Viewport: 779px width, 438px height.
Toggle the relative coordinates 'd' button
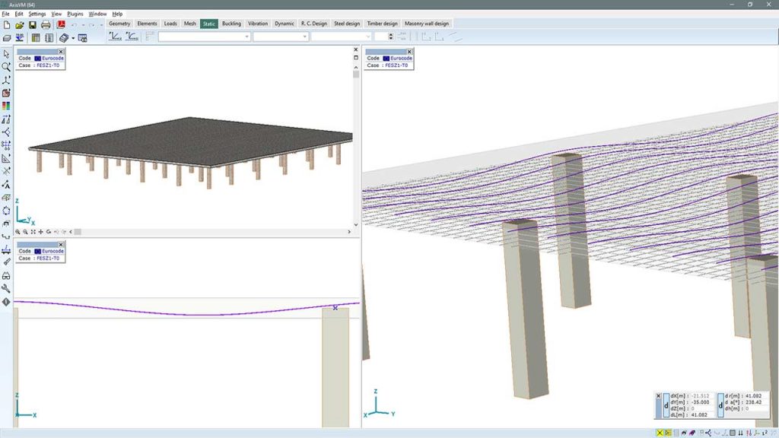point(666,405)
